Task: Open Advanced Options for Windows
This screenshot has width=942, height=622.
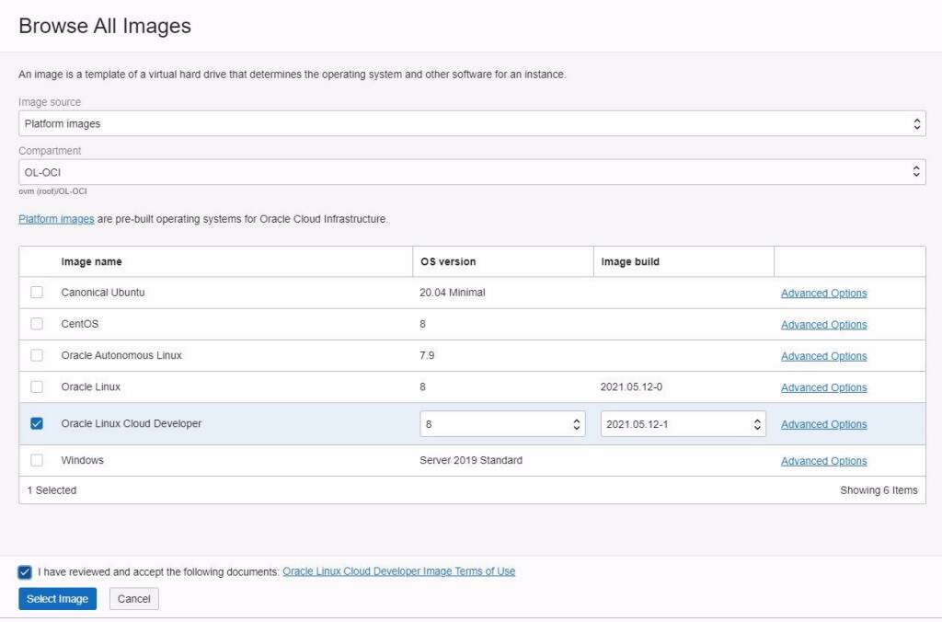Action: click(823, 460)
